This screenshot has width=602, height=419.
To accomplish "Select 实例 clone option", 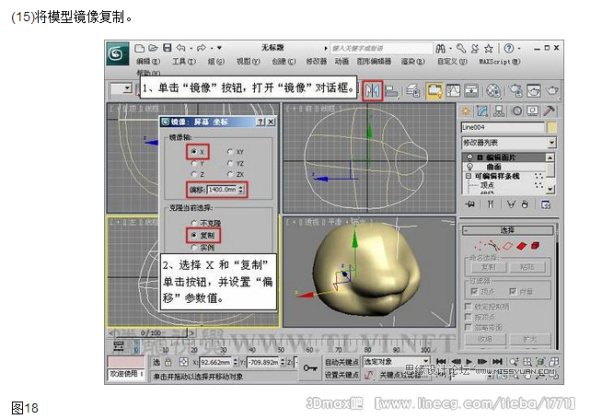I will (x=194, y=248).
